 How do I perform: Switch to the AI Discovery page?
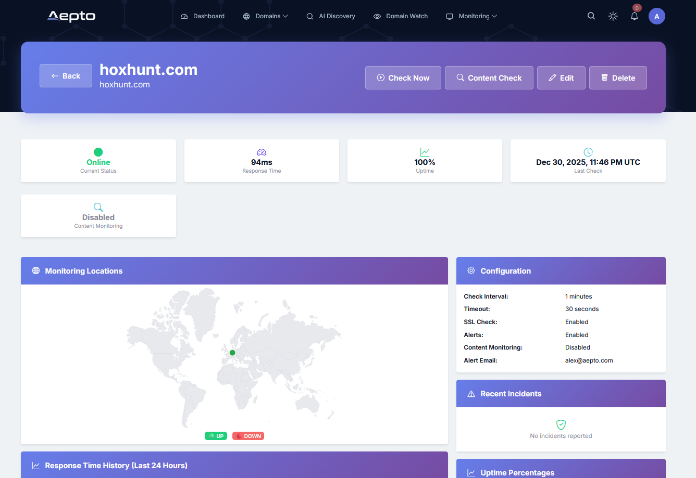pos(331,16)
